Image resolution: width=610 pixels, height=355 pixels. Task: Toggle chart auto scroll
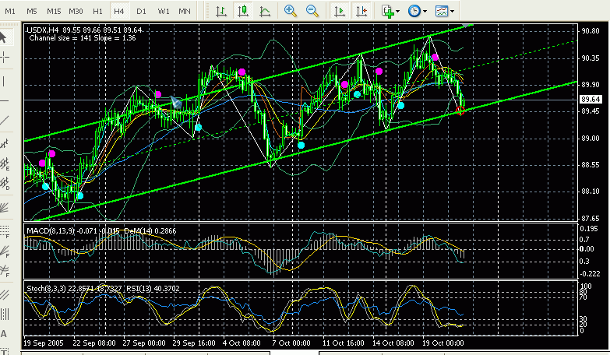(x=340, y=11)
